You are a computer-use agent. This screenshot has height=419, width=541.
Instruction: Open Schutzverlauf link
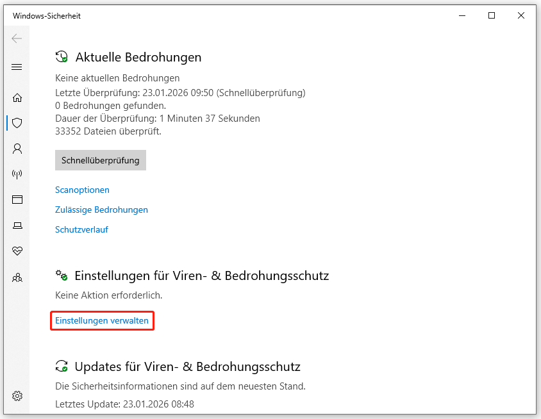tap(82, 229)
